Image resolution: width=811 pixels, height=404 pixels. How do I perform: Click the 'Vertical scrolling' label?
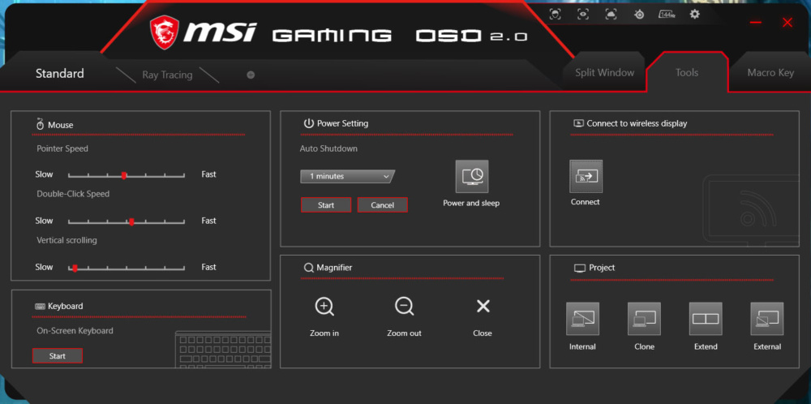pos(67,240)
